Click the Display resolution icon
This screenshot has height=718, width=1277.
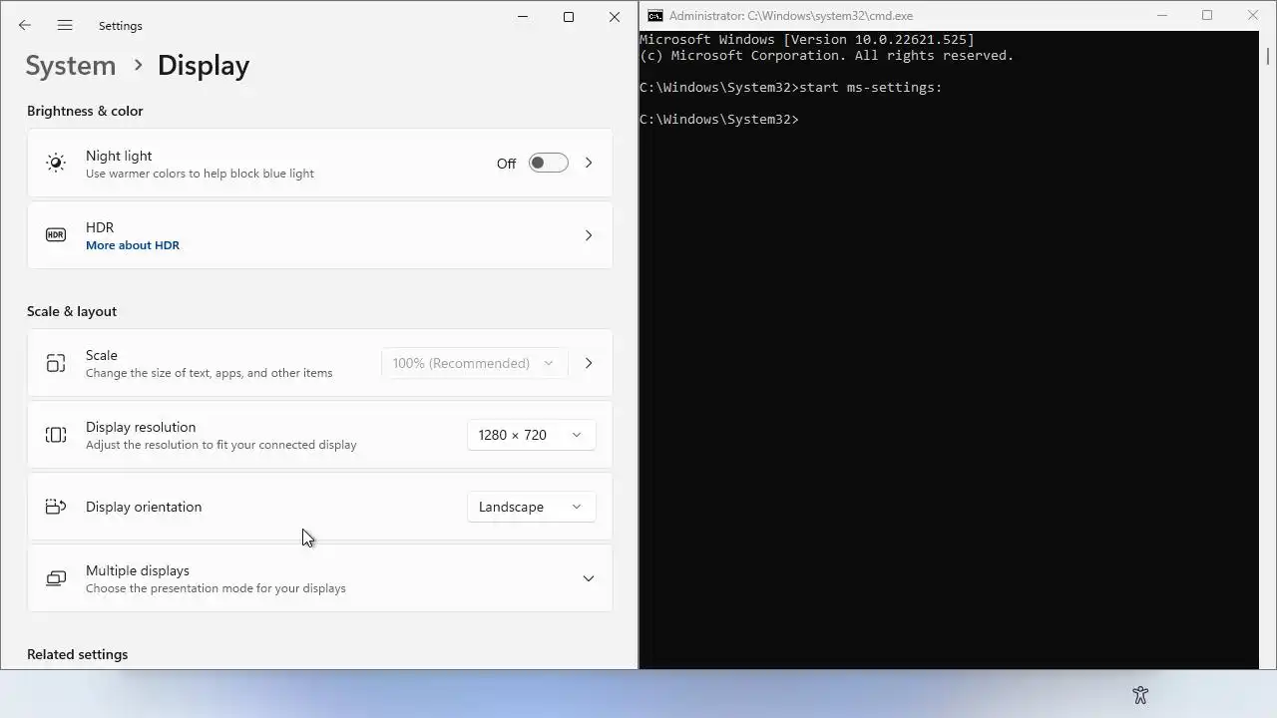56,435
